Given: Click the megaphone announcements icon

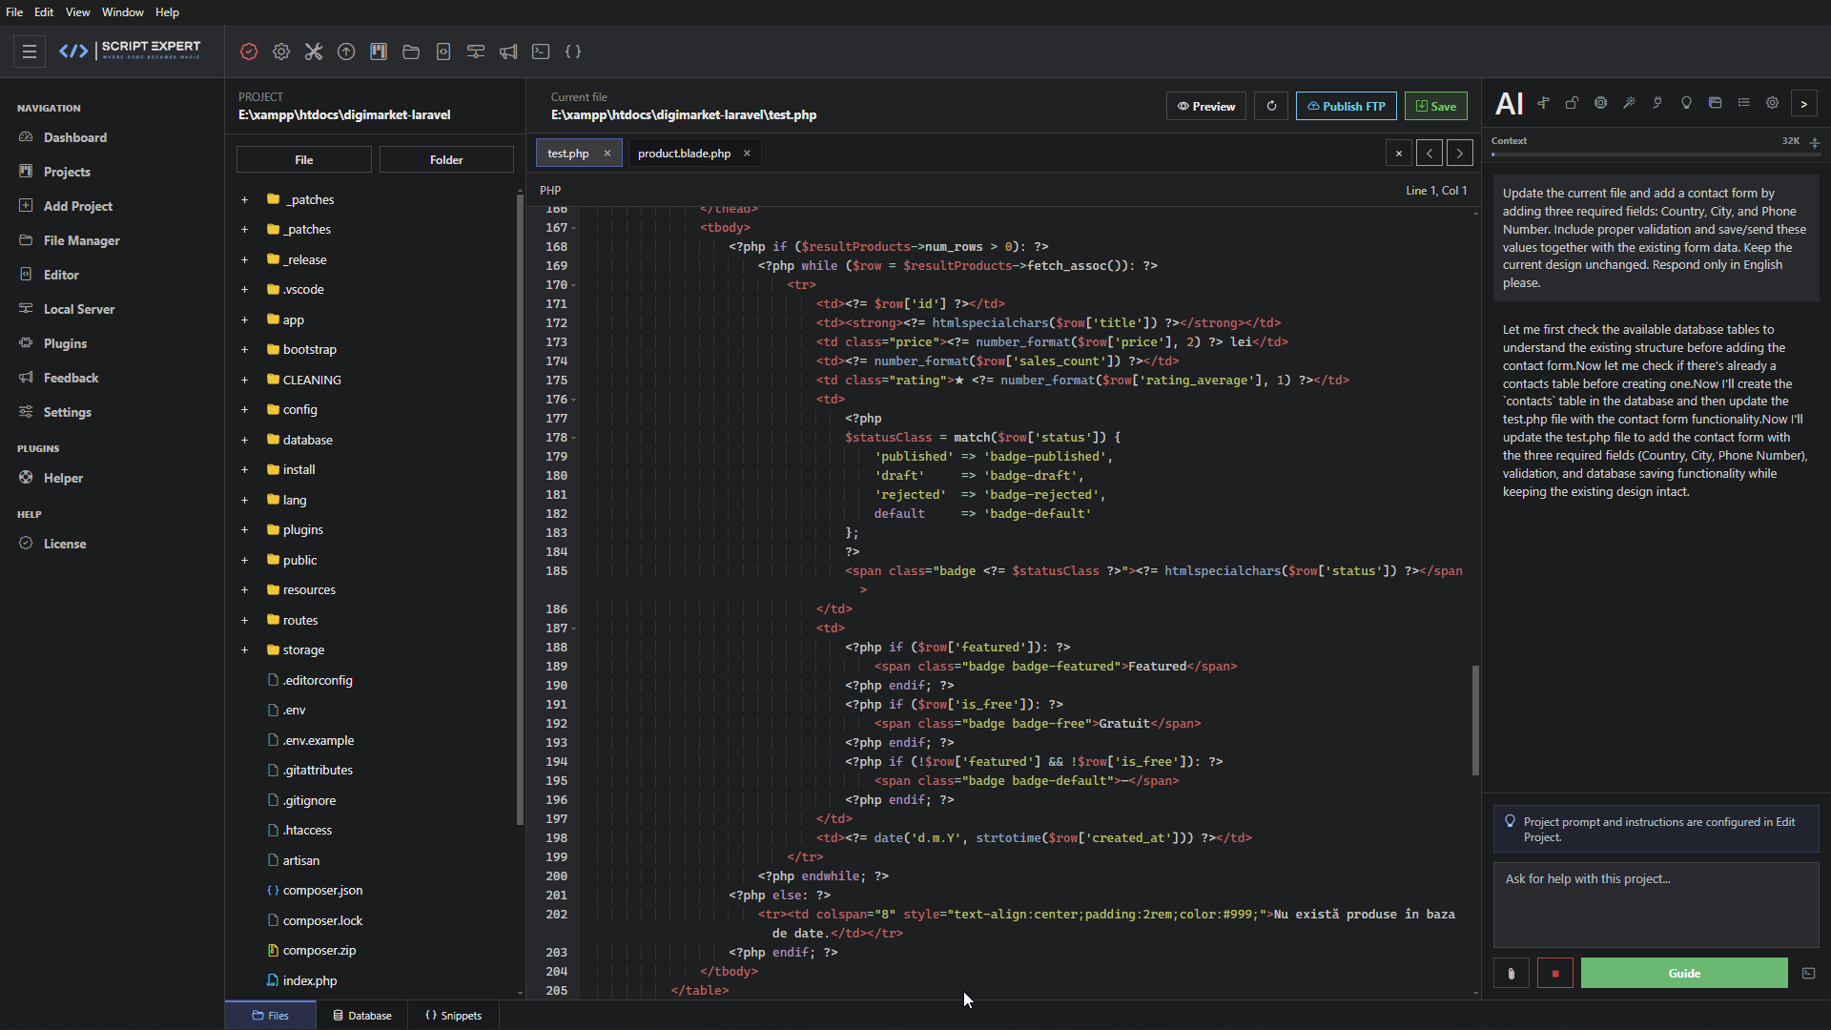Looking at the screenshot, I should [x=508, y=51].
